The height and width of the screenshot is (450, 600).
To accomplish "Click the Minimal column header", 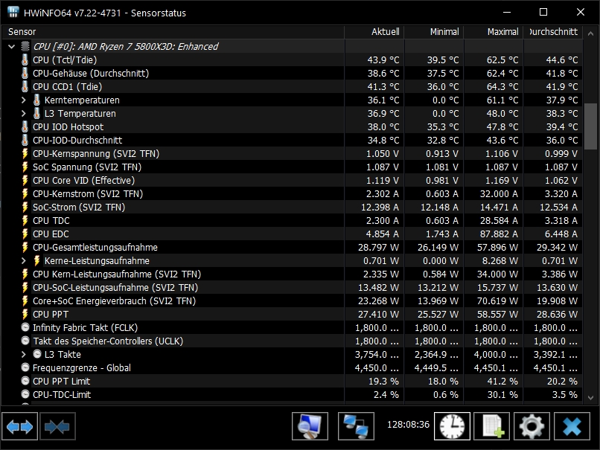I will 434,32.
